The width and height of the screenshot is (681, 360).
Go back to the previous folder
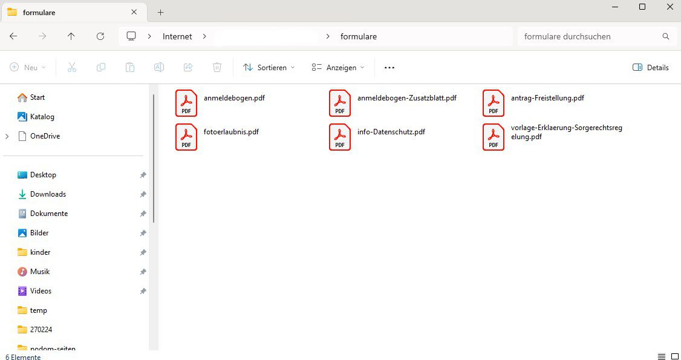point(13,36)
